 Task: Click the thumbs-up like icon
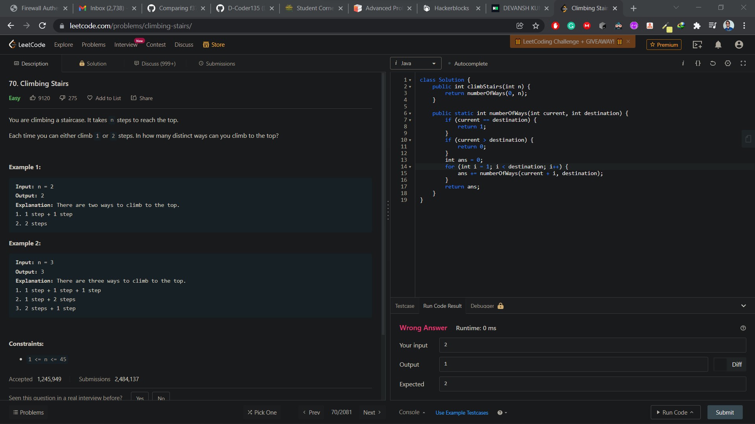33,98
